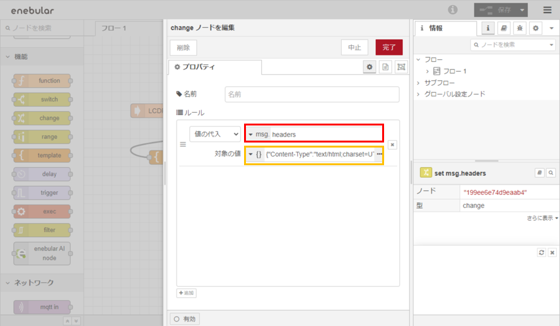Click the LCD node on canvas
The image size is (560, 326).
(x=147, y=111)
